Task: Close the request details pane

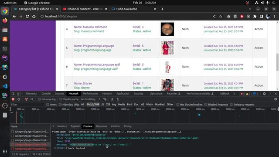Action: coord(53,126)
